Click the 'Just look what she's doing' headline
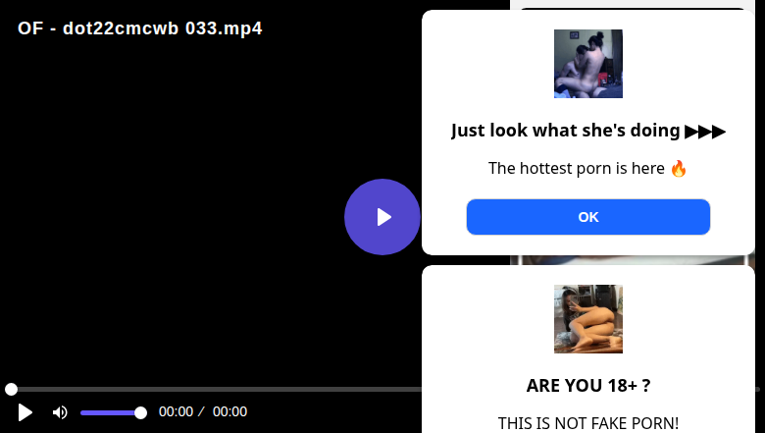 click(565, 131)
